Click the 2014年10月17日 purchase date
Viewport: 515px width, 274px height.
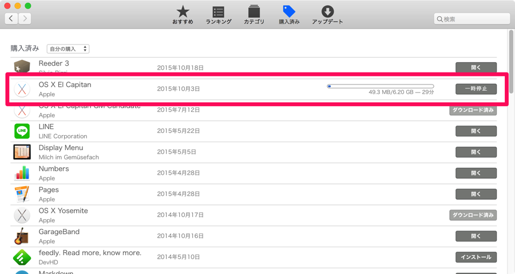pos(180,215)
